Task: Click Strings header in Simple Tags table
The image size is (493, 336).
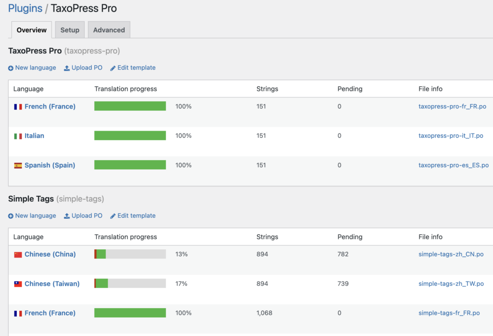Action: (x=267, y=237)
